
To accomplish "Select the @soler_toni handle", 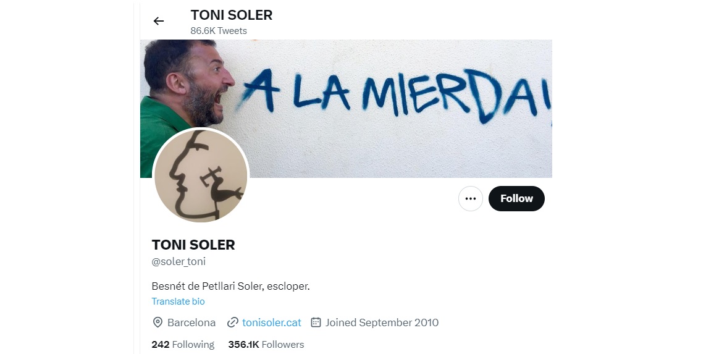I will 179,261.
